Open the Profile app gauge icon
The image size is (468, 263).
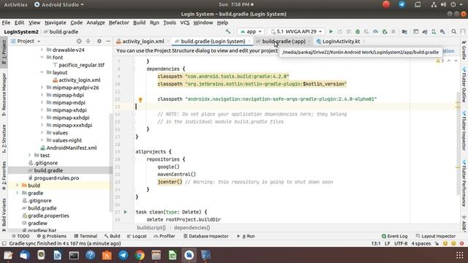[x=375, y=31]
